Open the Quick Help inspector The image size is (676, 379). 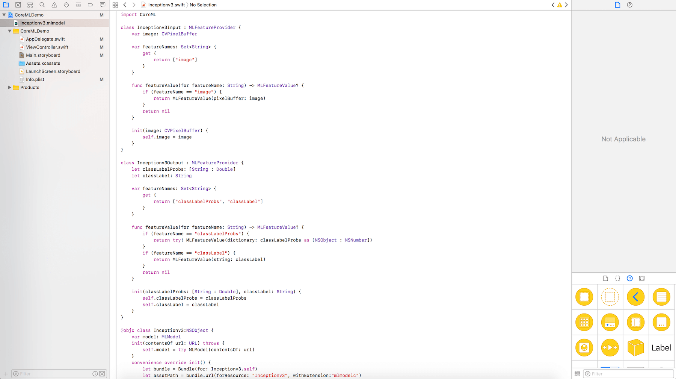[x=630, y=5]
